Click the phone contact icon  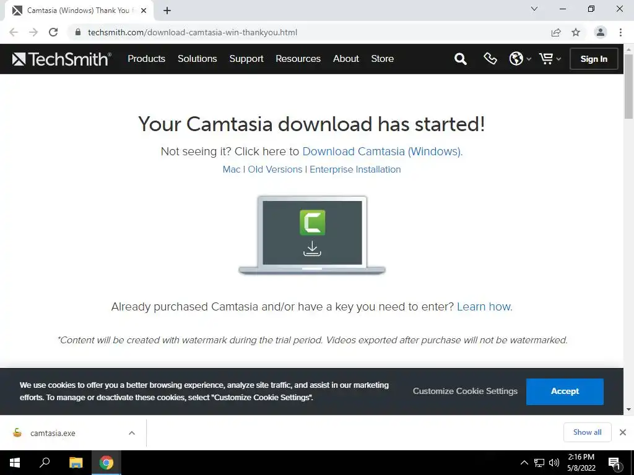(x=490, y=59)
